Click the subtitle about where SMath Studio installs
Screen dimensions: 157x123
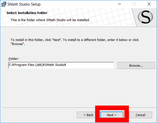[50, 20]
